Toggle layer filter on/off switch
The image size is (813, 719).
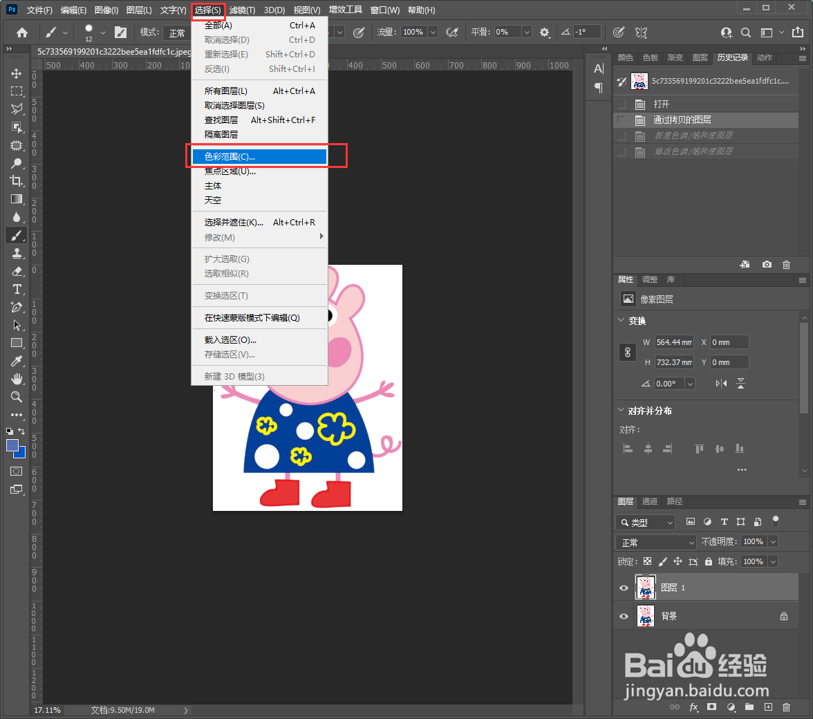tap(776, 521)
